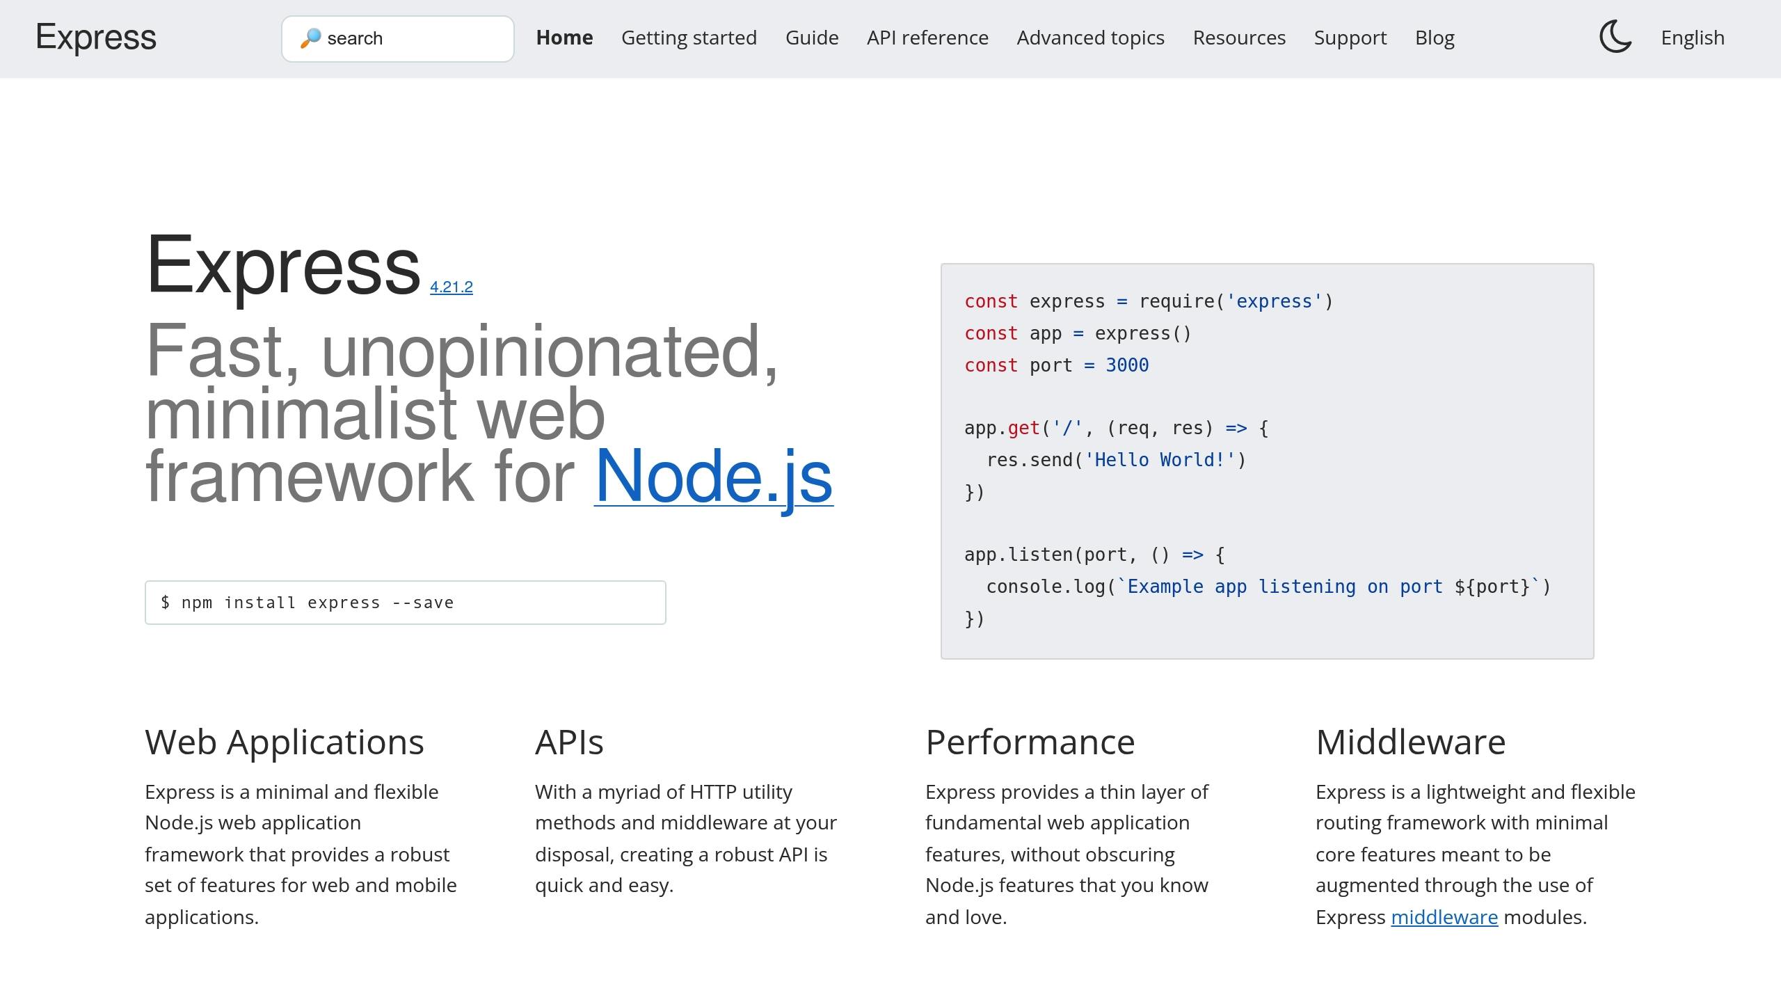Click the Hello World code example block
The height and width of the screenshot is (1002, 1781).
tap(1267, 461)
